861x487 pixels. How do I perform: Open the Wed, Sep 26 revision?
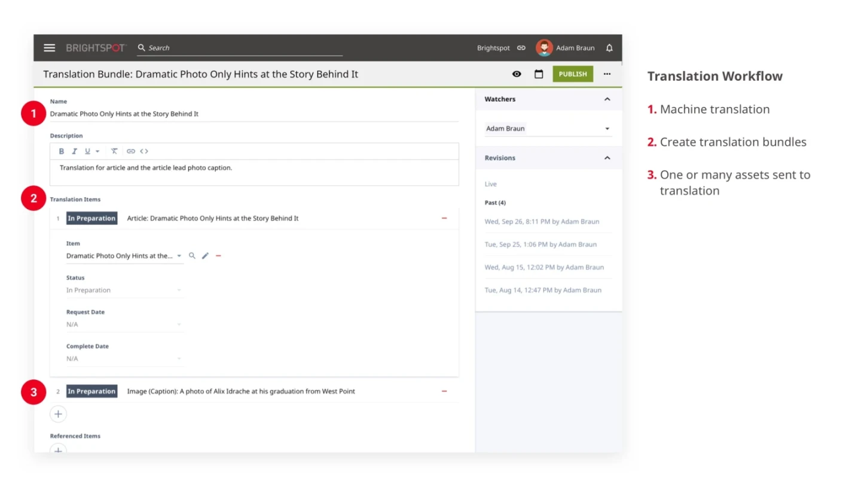pyautogui.click(x=541, y=222)
